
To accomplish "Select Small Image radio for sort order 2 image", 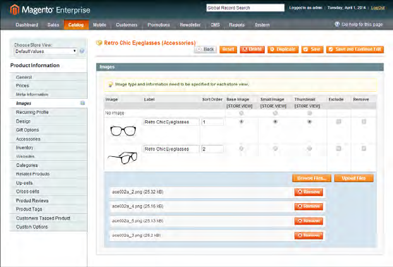I will [275, 149].
